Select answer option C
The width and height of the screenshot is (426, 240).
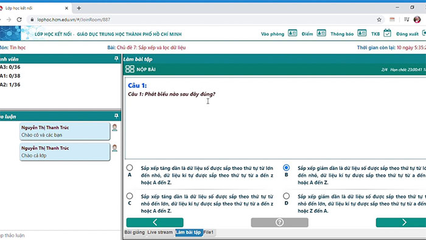[x=130, y=196]
